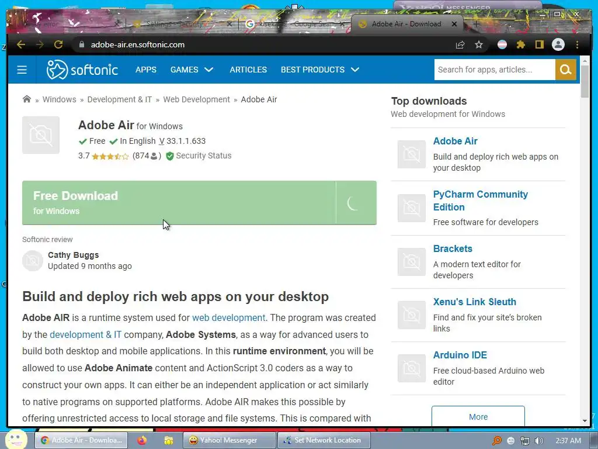The height and width of the screenshot is (449, 598).
Task: Click the scrollbar down arrow
Action: (585, 421)
